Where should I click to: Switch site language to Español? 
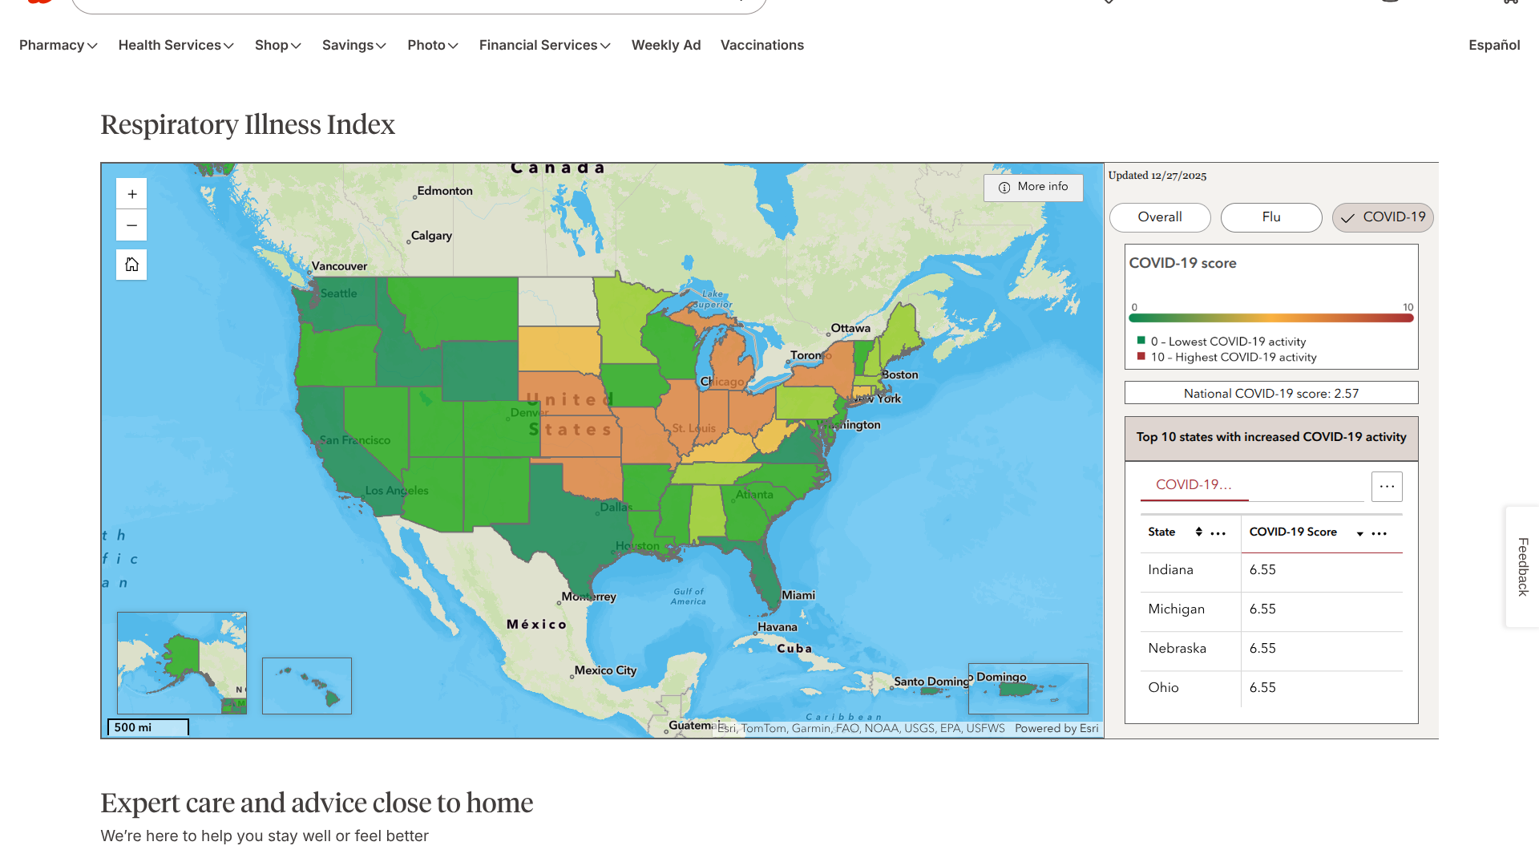tap(1493, 45)
